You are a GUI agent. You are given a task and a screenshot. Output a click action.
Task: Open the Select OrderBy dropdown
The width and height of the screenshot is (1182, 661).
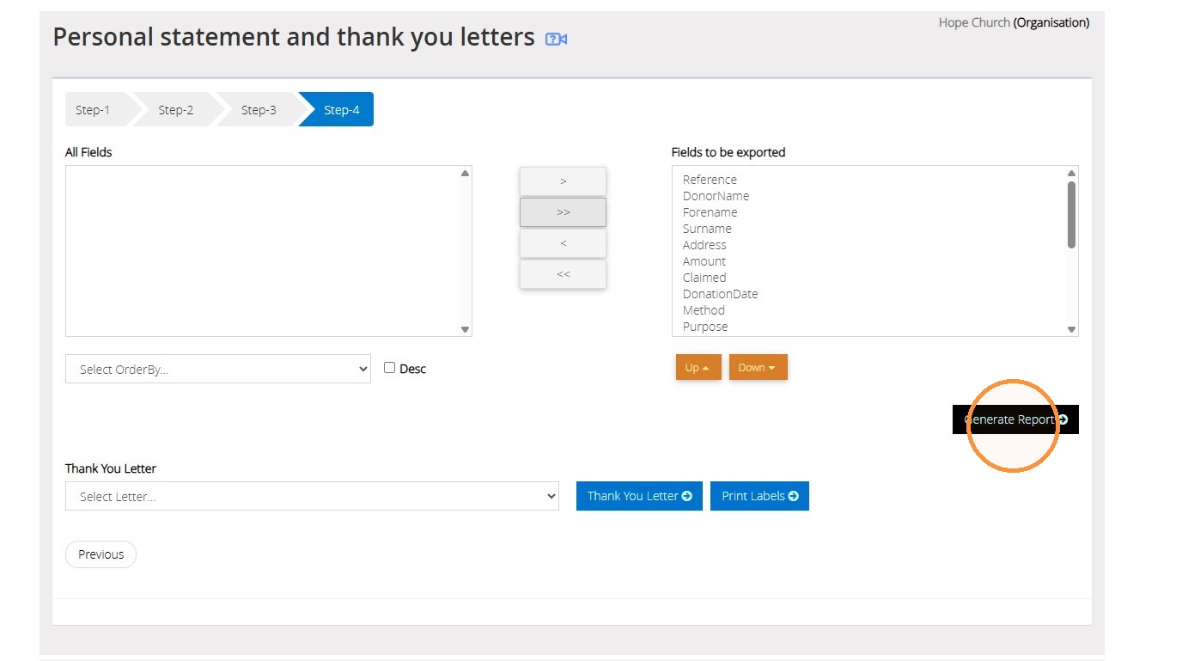point(218,369)
